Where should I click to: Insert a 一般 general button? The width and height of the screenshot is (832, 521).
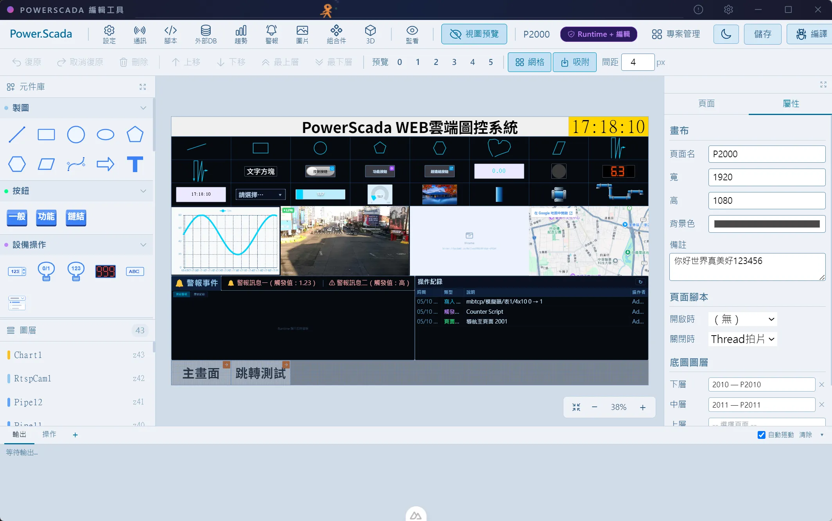tap(17, 217)
